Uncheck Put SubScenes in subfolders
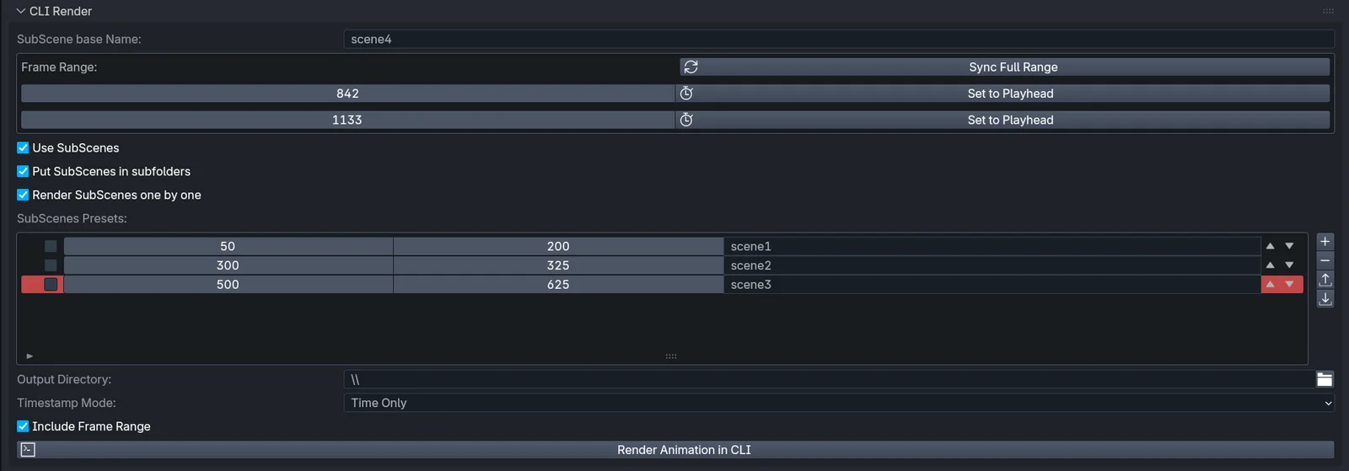Image resolution: width=1349 pixels, height=471 pixels. coord(23,172)
